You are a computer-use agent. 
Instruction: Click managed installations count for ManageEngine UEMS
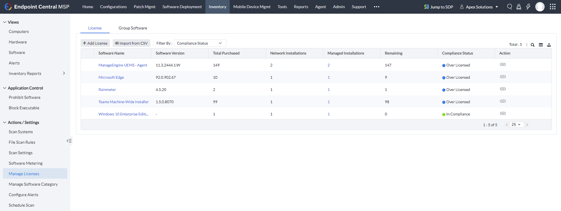pos(329,65)
